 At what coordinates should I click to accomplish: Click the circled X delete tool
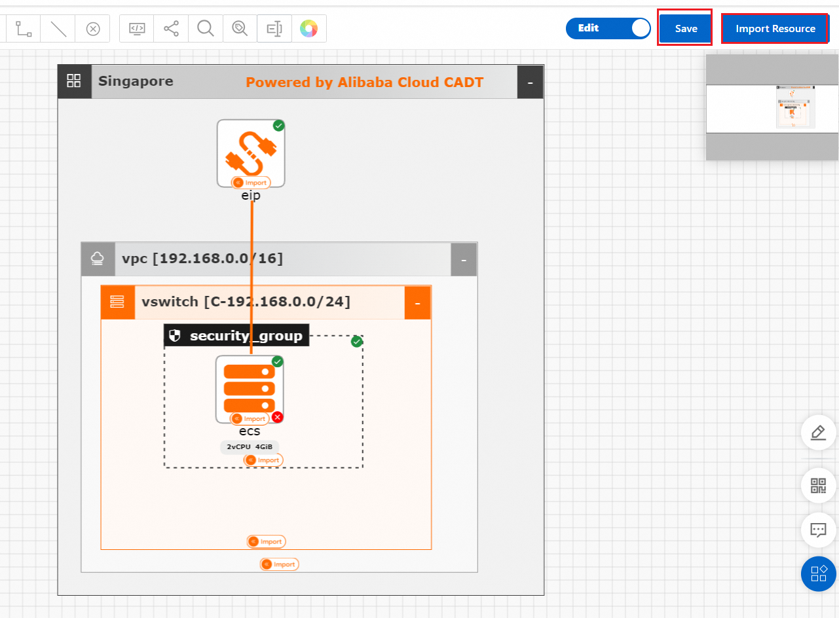point(93,29)
